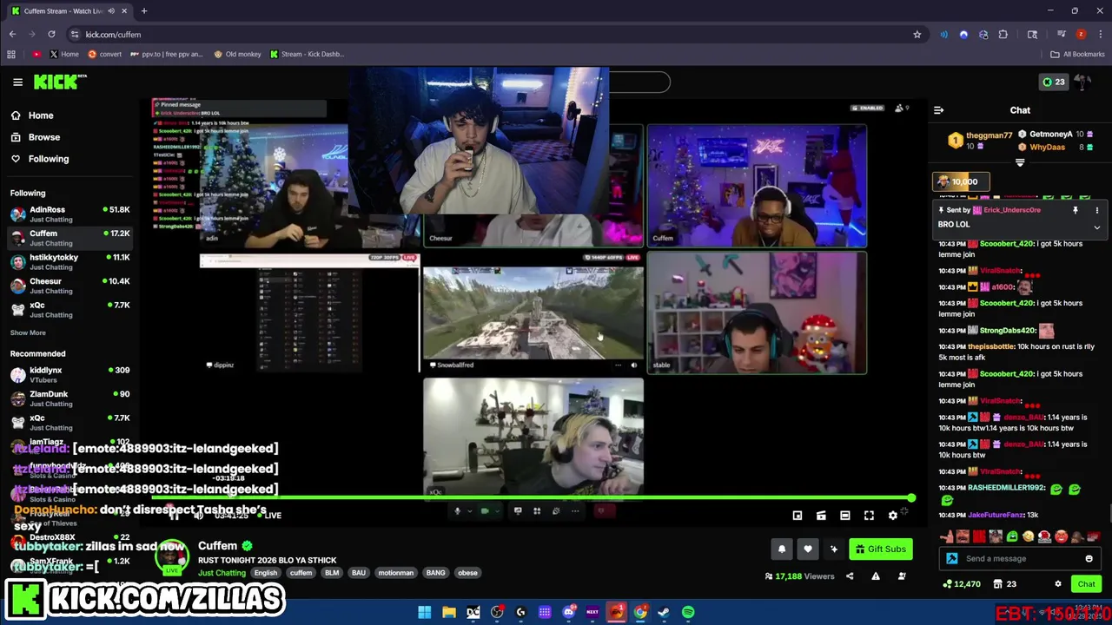The image size is (1112, 625).
Task: Pause the live stream
Action: click(x=175, y=516)
